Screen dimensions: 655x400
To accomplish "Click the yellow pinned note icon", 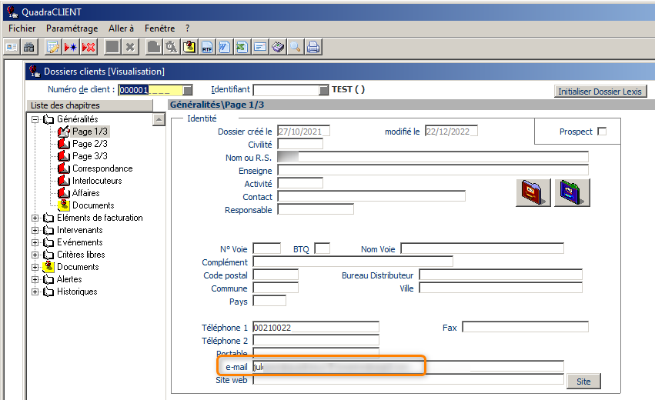I will click(189, 47).
